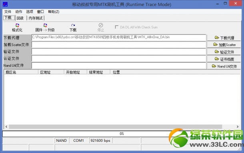Screen dimensions: 244x153
Task: Open the 动作 menu
Action: 19,12
